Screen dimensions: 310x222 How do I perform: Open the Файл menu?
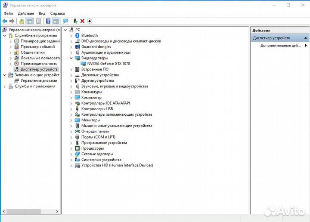tap(8, 13)
